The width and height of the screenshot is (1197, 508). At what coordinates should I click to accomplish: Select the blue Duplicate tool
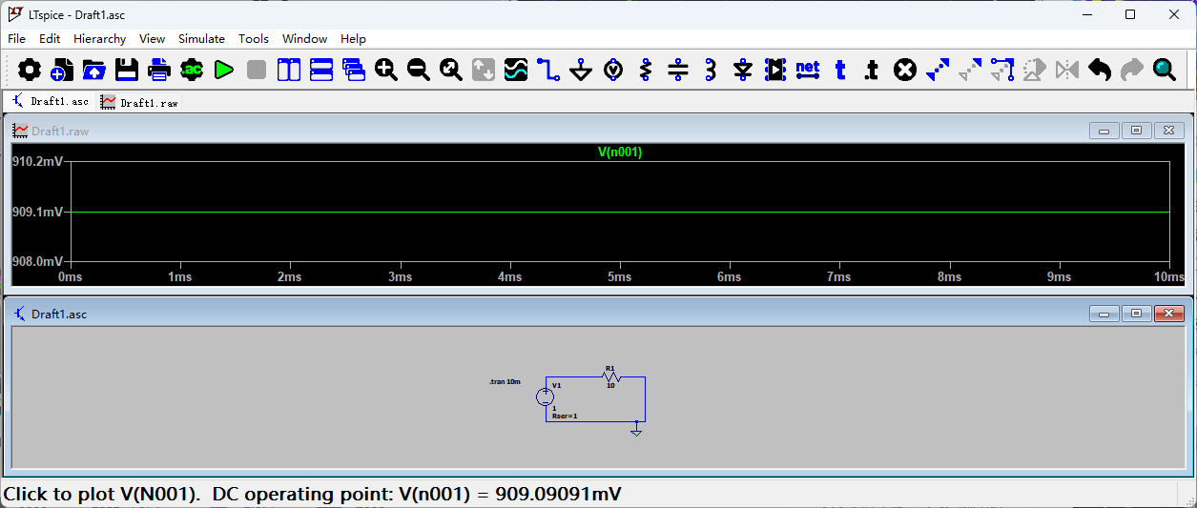click(938, 70)
